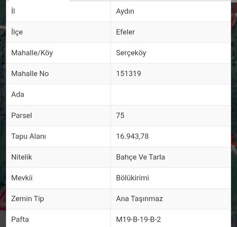Screen dimensions: 237x227
Task: Click the Parsel label cell
Action: coord(22,115)
